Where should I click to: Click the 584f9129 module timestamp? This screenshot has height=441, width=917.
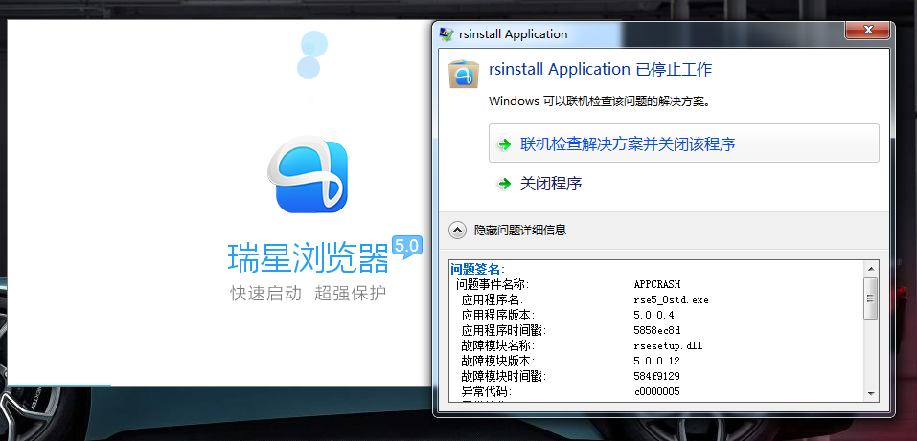(656, 376)
